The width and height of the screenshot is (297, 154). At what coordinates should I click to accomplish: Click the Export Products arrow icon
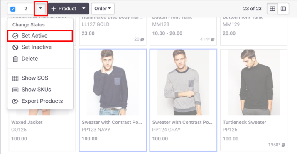coord(15,101)
